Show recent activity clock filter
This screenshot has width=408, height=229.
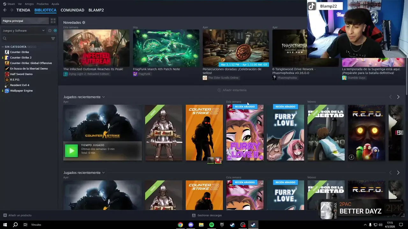[50, 31]
